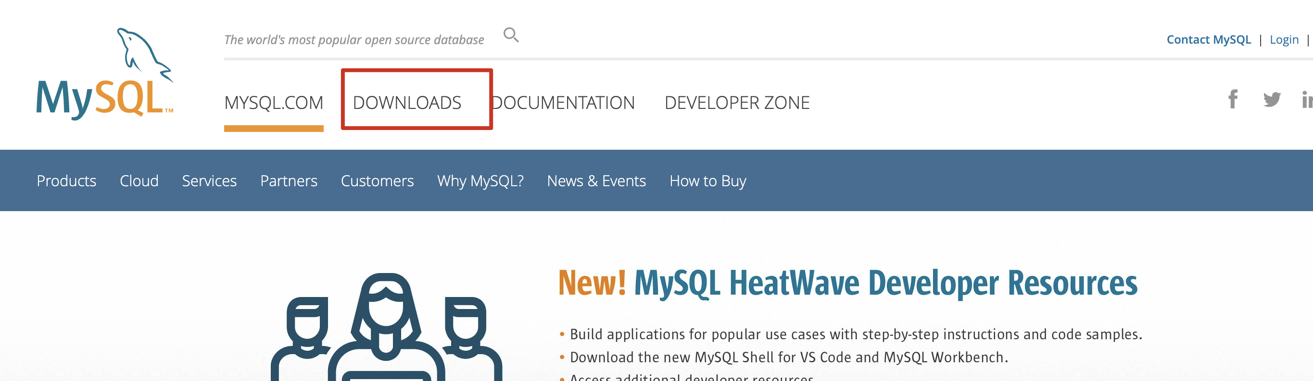Click the developers group illustration
Image resolution: width=1313 pixels, height=381 pixels.
pyautogui.click(x=386, y=327)
